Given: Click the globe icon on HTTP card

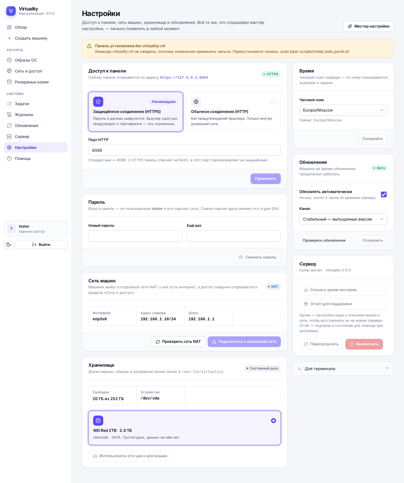Looking at the screenshot, I should click(x=196, y=102).
